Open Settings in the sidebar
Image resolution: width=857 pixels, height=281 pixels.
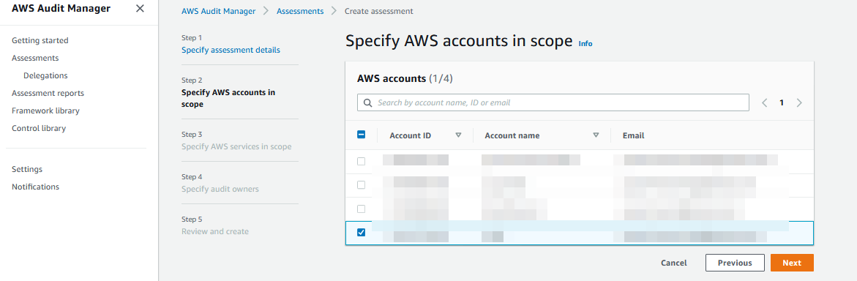pyautogui.click(x=27, y=169)
